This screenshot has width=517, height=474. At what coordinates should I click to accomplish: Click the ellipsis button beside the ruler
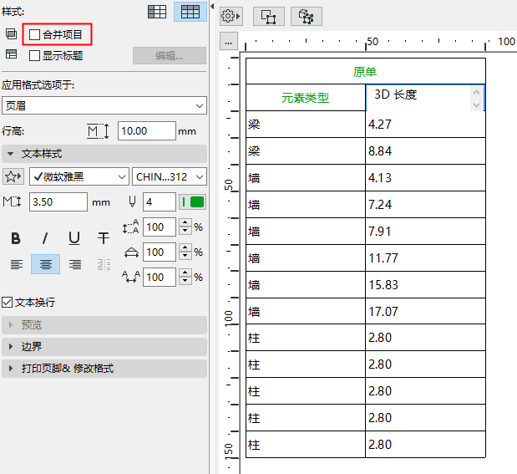coord(229,41)
